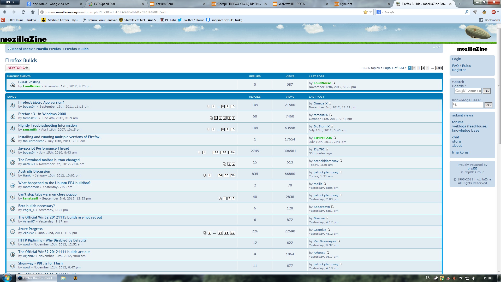Open CHIP Online bookmark
The width and height of the screenshot is (501, 282).
pyautogui.click(x=20, y=20)
